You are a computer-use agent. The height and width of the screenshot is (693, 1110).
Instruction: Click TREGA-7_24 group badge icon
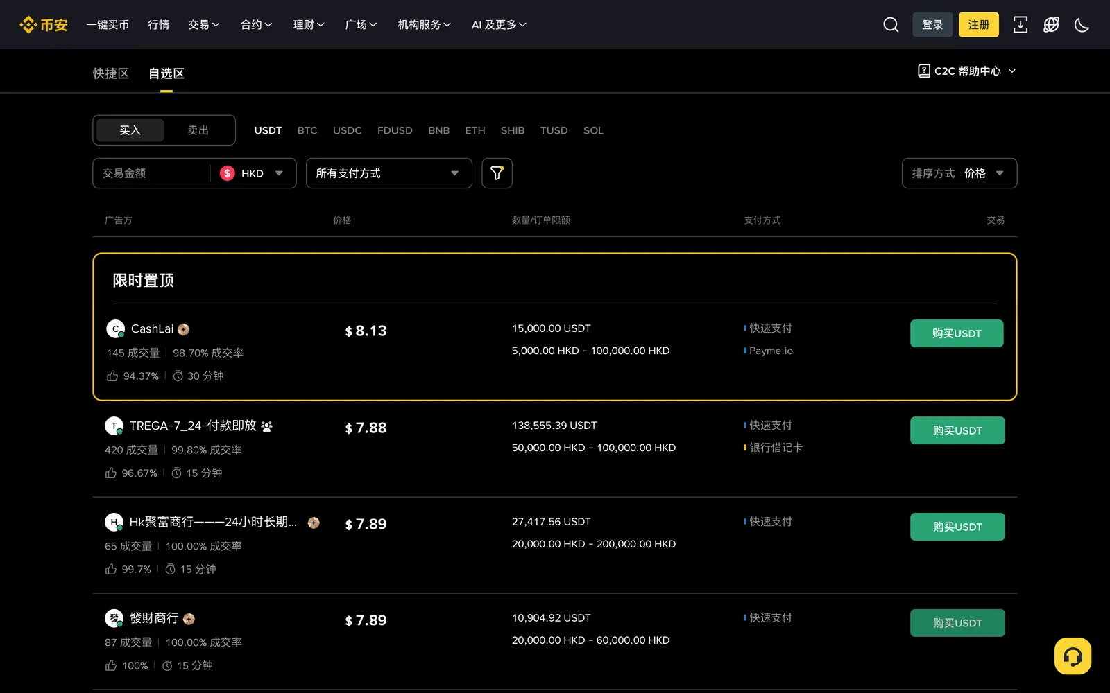click(x=266, y=426)
